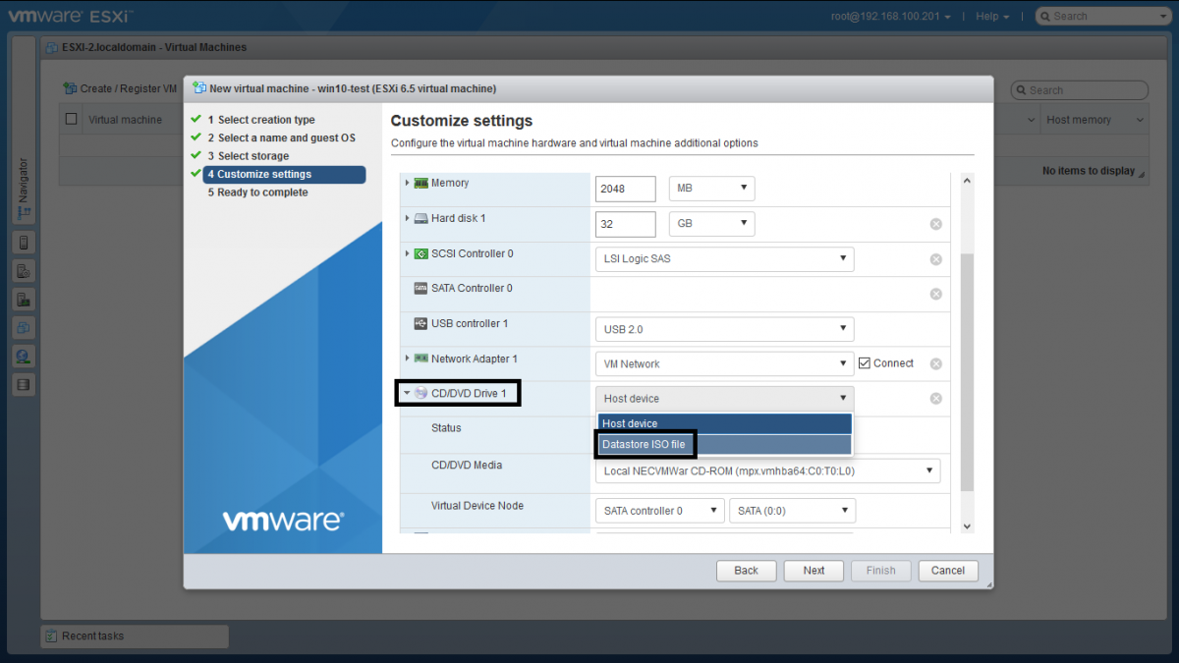Go to step 1 Select creation type
The height and width of the screenshot is (663, 1179).
point(261,120)
